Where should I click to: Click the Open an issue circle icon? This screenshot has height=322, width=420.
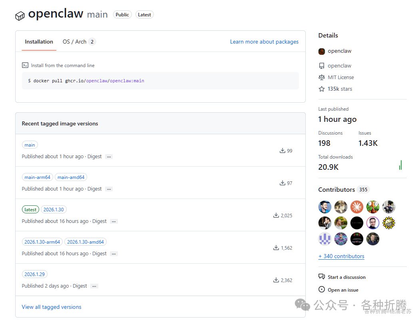321,290
